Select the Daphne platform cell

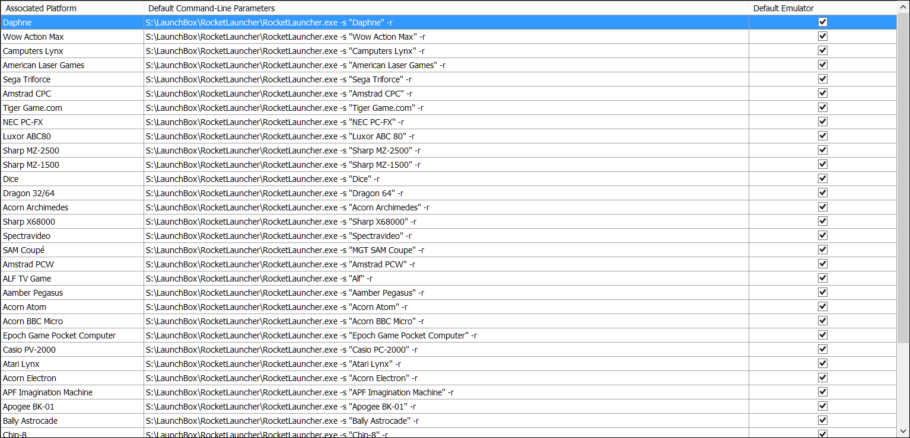click(72, 23)
